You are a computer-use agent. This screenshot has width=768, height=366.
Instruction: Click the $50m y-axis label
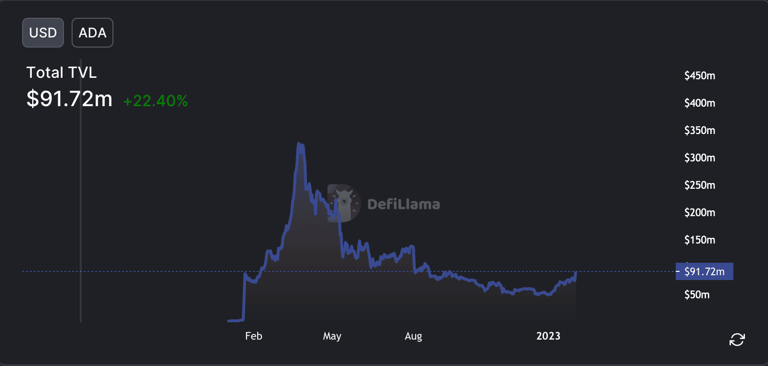[x=697, y=294]
